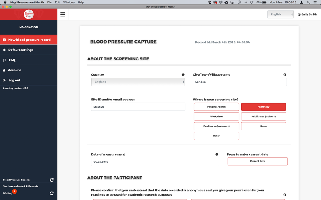Screen dimensions: 321x200
Task: Click the battery status icon
Action: coord(264,2)
